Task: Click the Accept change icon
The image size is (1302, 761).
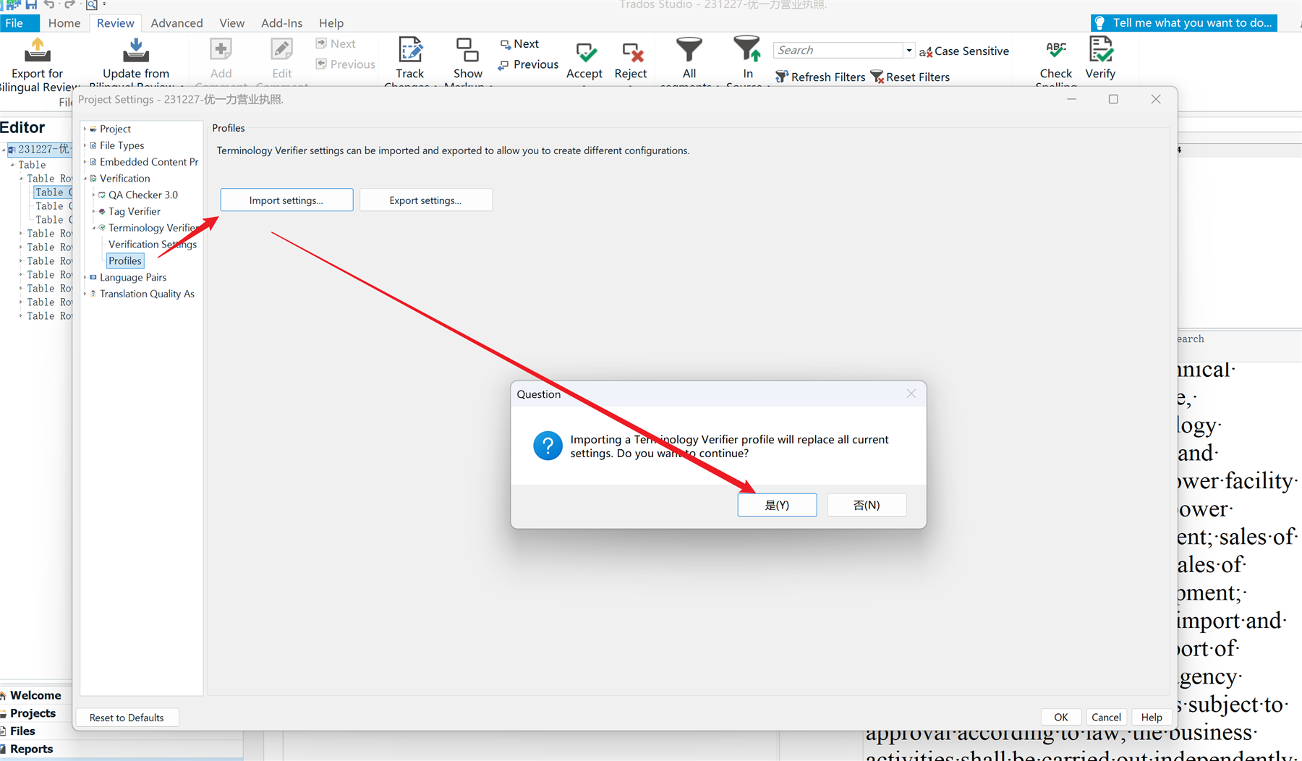Action: (x=585, y=53)
